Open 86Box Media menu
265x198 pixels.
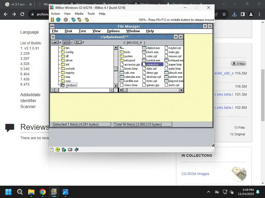click(79, 14)
